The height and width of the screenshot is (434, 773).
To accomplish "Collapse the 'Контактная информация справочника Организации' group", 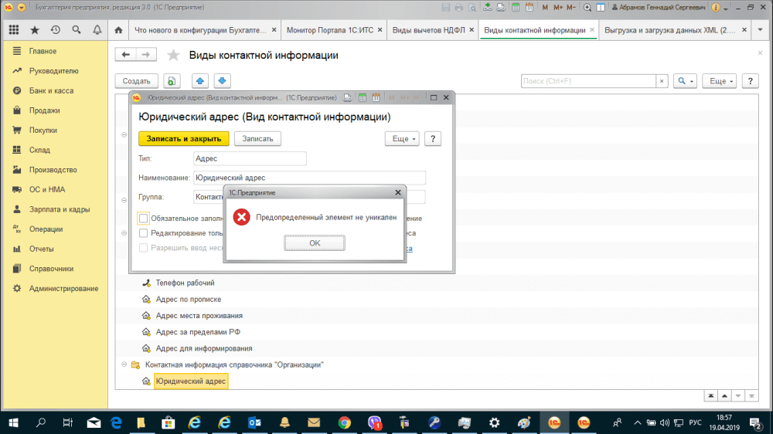I will 124,364.
